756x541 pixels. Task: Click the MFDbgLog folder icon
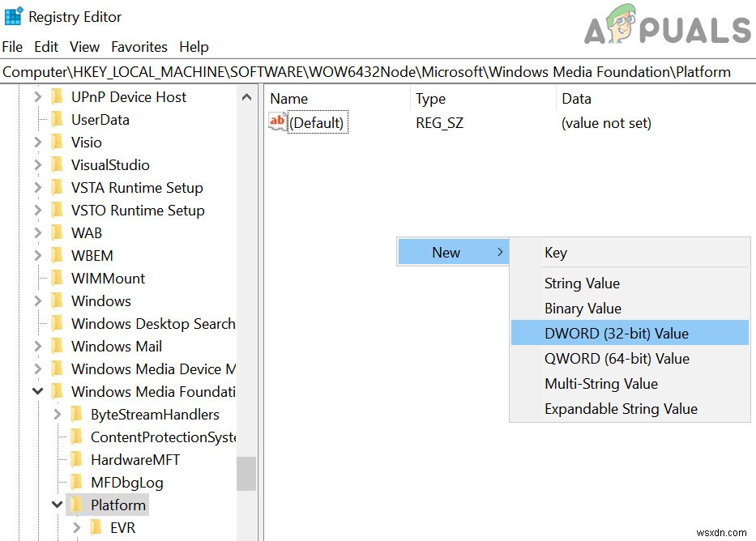click(77, 482)
